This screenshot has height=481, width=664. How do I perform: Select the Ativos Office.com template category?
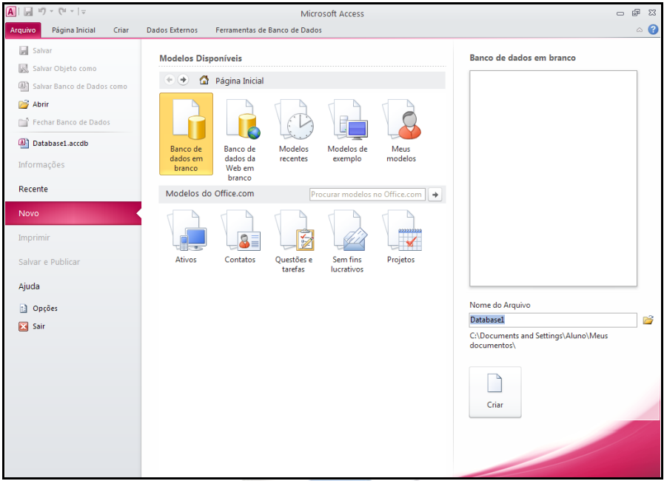[186, 238]
